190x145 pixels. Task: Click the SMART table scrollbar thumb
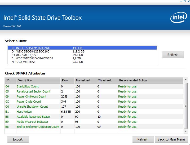[x=186, y=106]
